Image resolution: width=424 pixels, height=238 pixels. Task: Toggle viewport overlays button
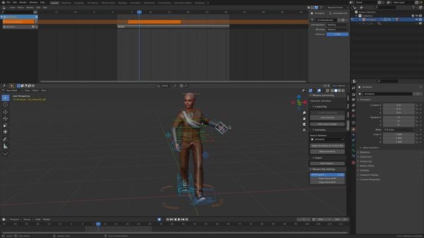tap(319, 91)
